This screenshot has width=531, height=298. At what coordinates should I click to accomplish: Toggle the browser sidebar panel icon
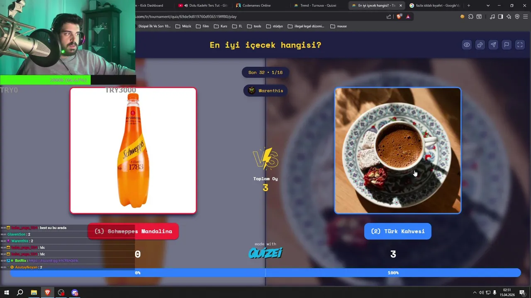click(501, 17)
